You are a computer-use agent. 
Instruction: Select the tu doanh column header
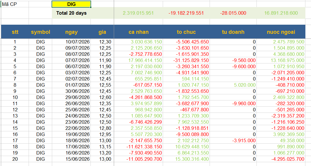tap(233, 32)
